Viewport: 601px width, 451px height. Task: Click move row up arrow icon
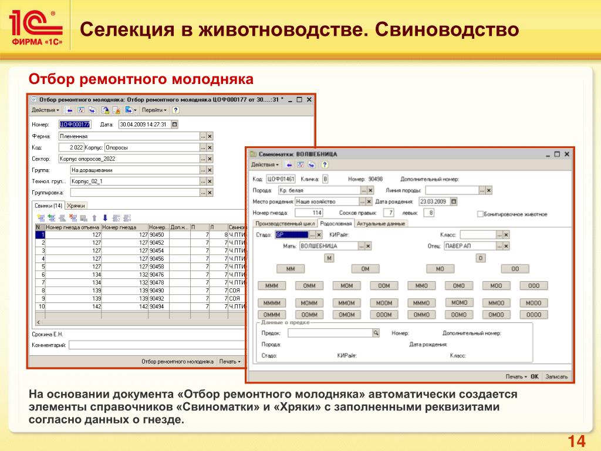tap(94, 218)
